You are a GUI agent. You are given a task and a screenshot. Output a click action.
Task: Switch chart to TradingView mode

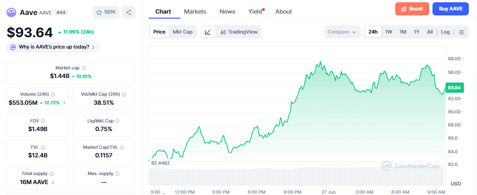(239, 32)
